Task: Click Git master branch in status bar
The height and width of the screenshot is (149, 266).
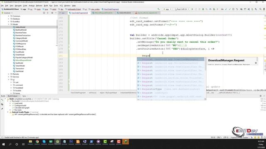Action: click(x=245, y=137)
